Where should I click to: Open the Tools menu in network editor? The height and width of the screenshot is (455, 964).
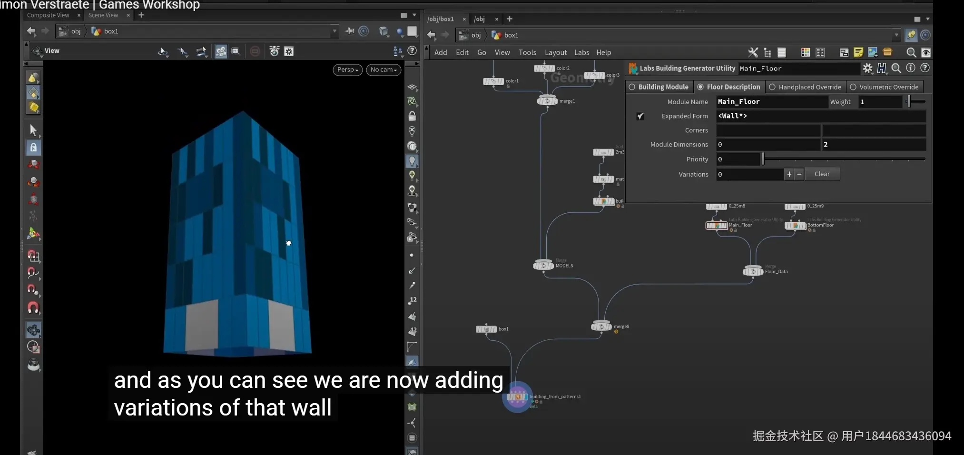point(527,52)
